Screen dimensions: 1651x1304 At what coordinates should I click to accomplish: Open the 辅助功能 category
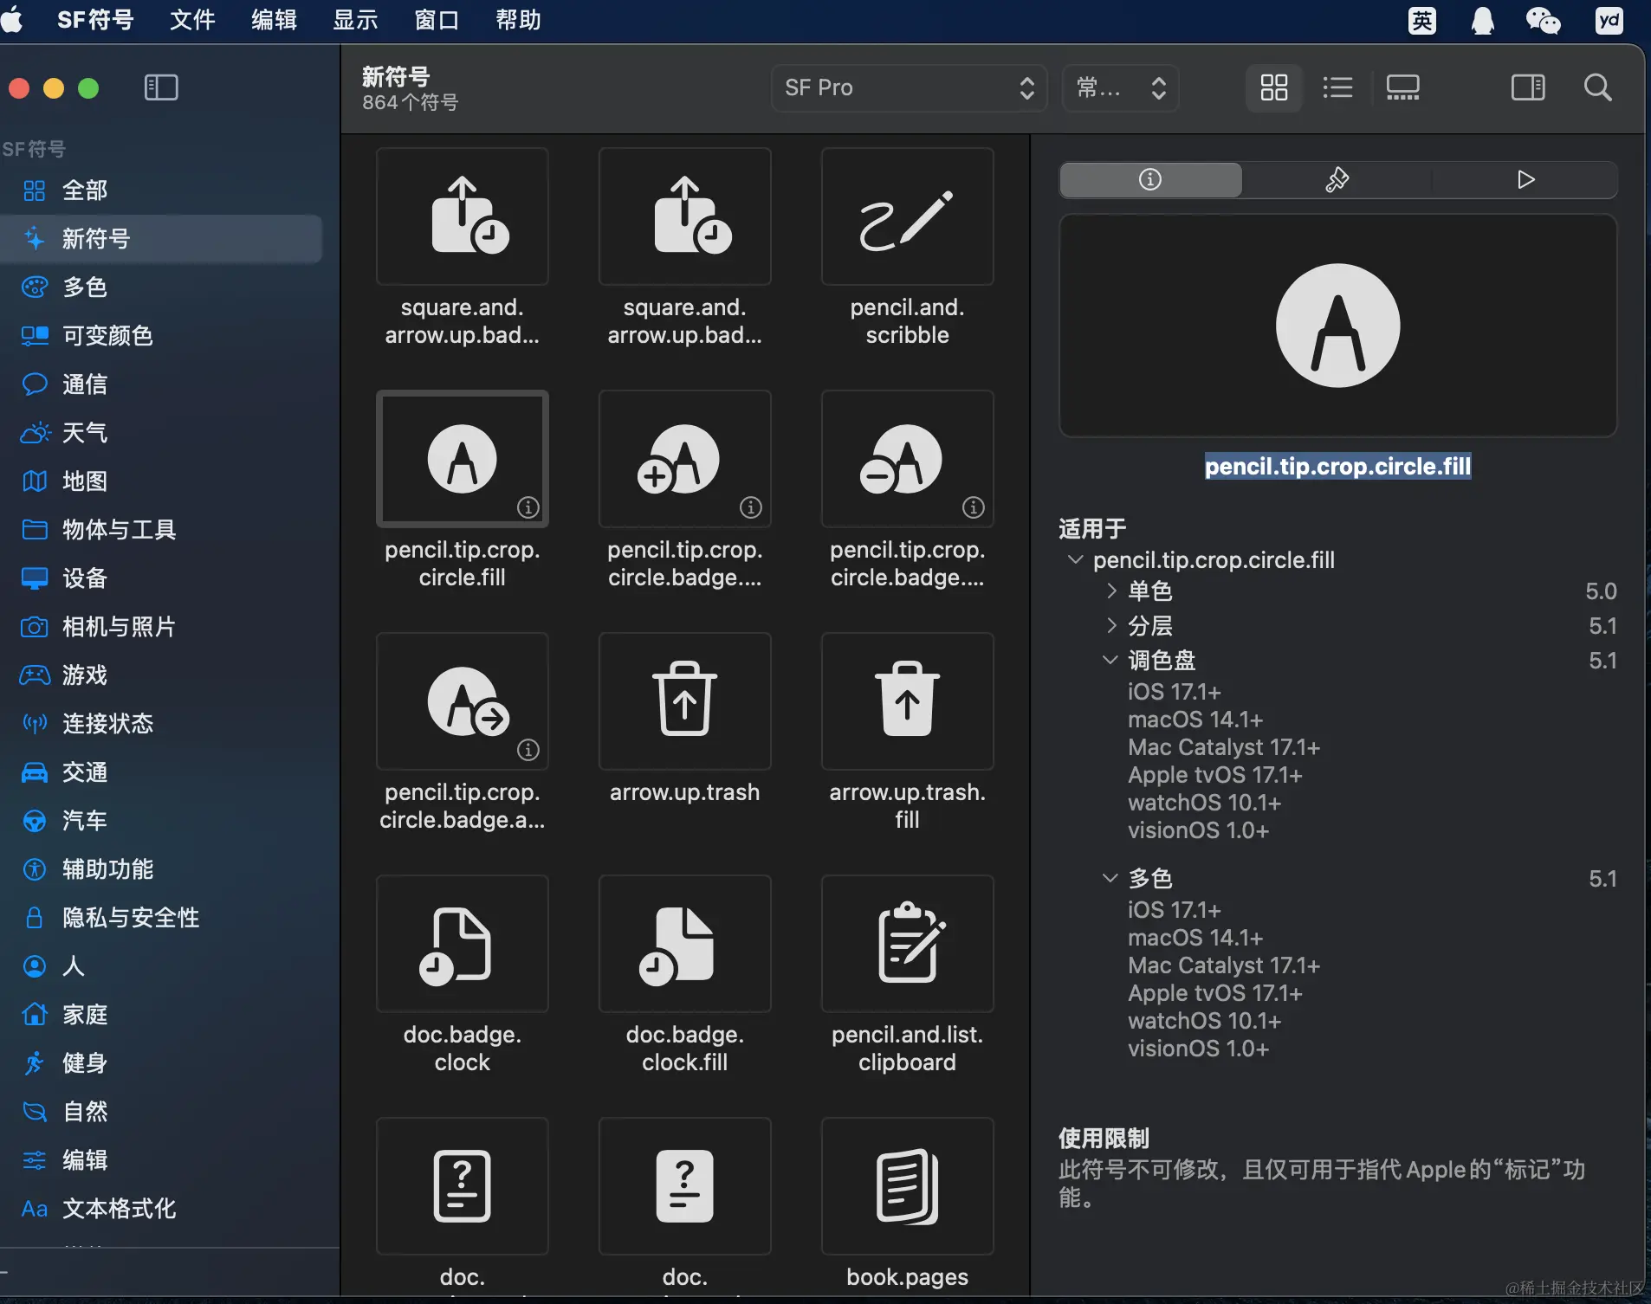tap(161, 869)
